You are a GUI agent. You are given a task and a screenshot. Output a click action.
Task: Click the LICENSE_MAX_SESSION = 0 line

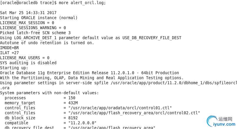tap(27, 23)
